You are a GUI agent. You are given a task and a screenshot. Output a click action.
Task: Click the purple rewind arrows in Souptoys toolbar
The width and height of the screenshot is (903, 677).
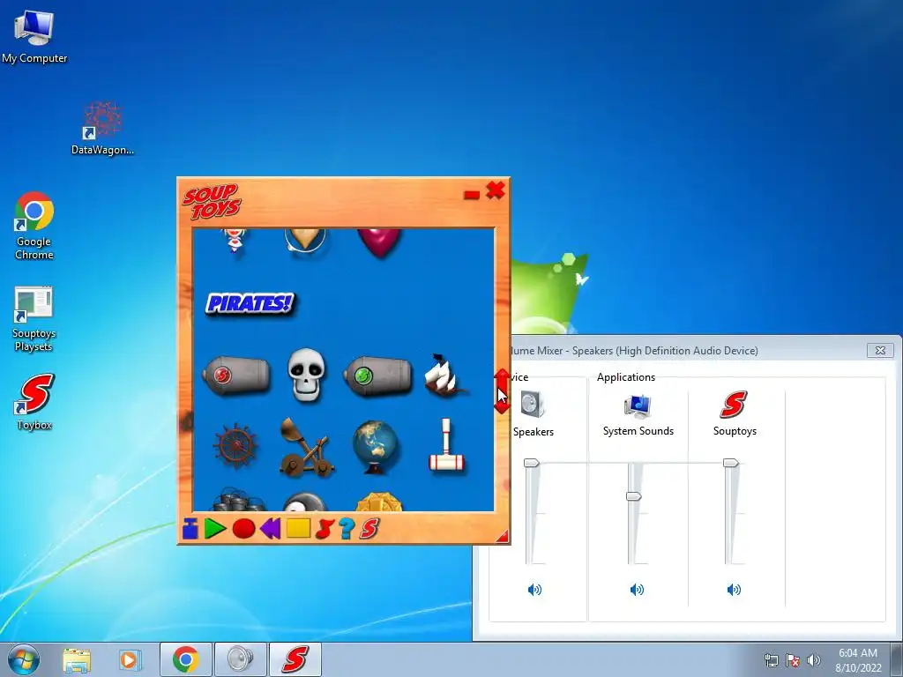(270, 529)
